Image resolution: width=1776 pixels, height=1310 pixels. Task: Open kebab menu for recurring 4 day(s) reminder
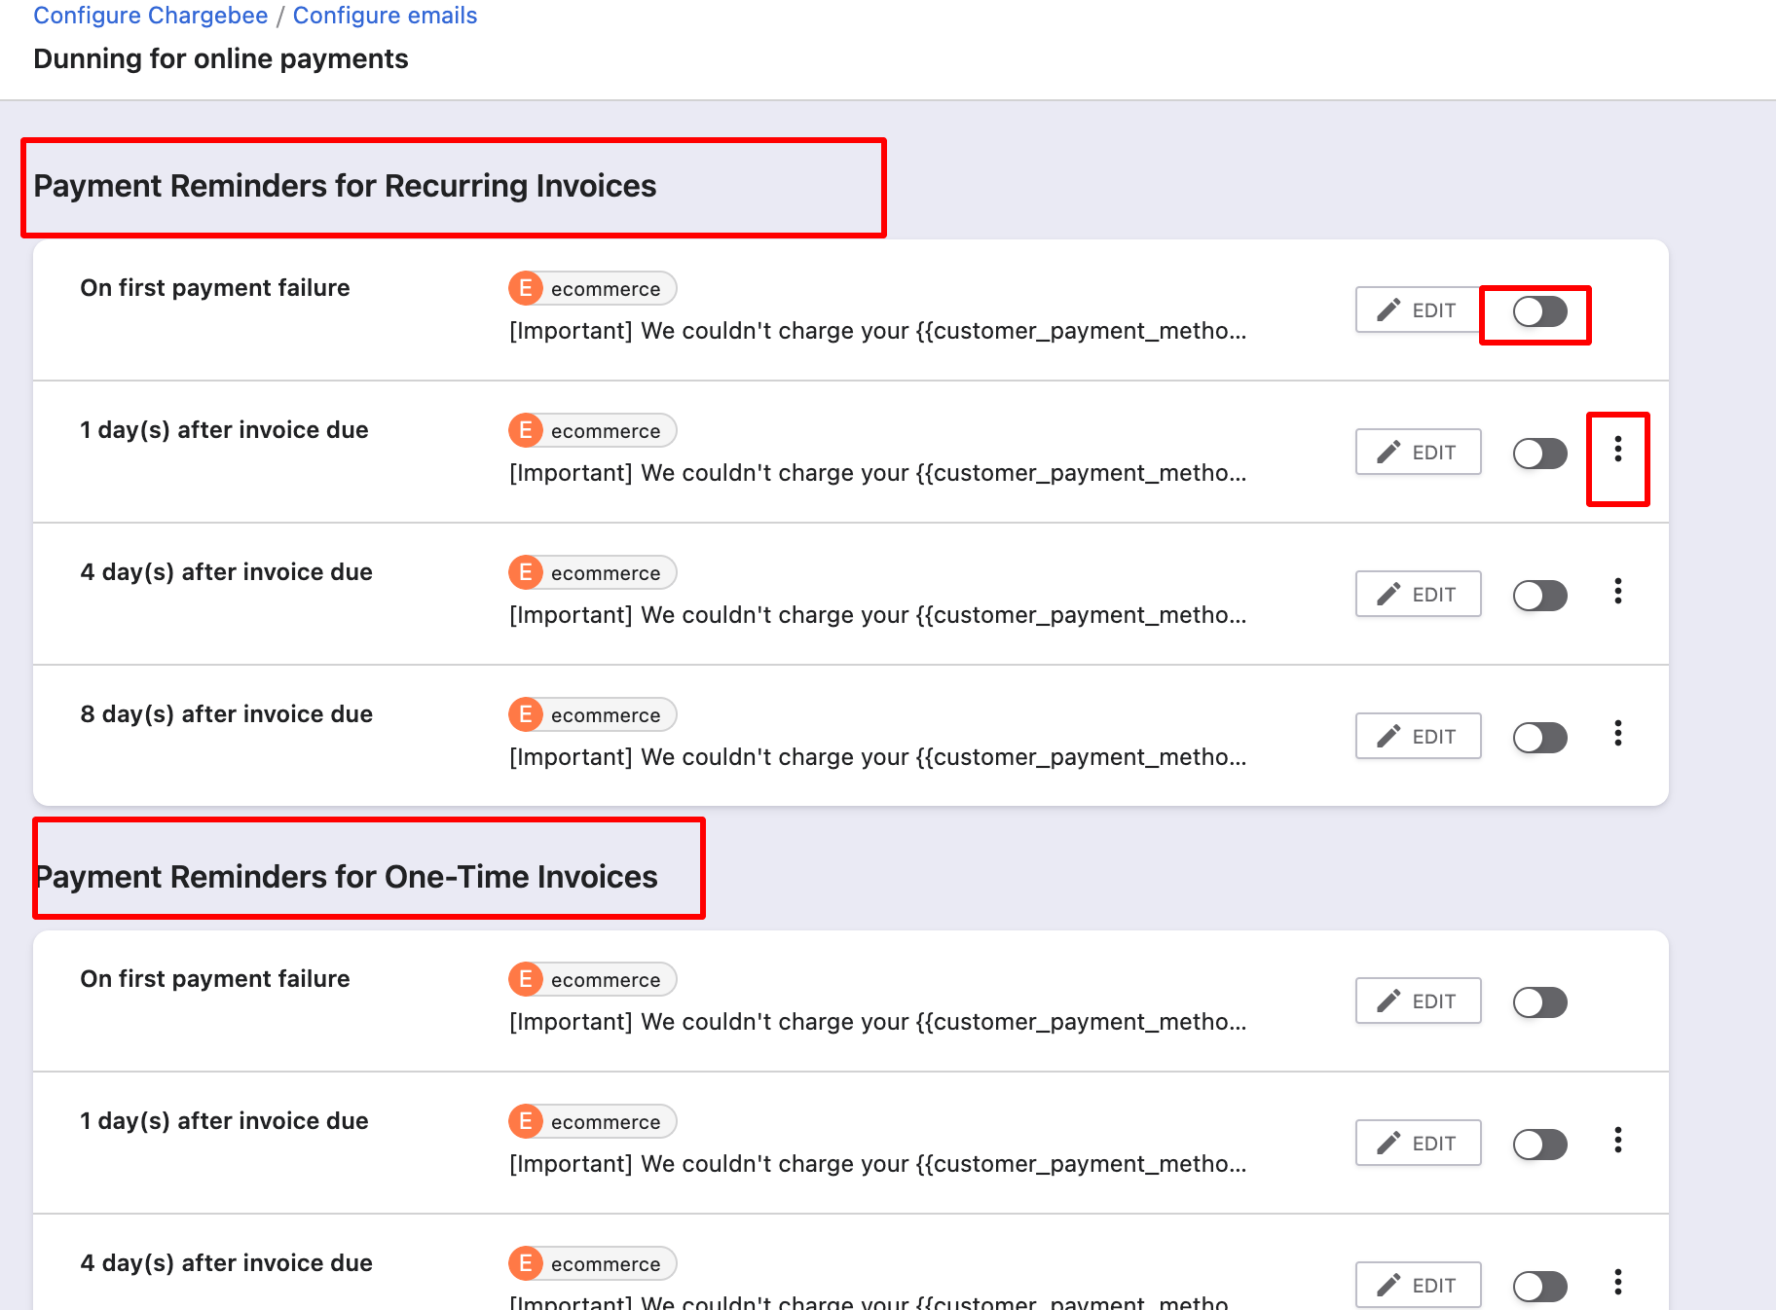1617,592
